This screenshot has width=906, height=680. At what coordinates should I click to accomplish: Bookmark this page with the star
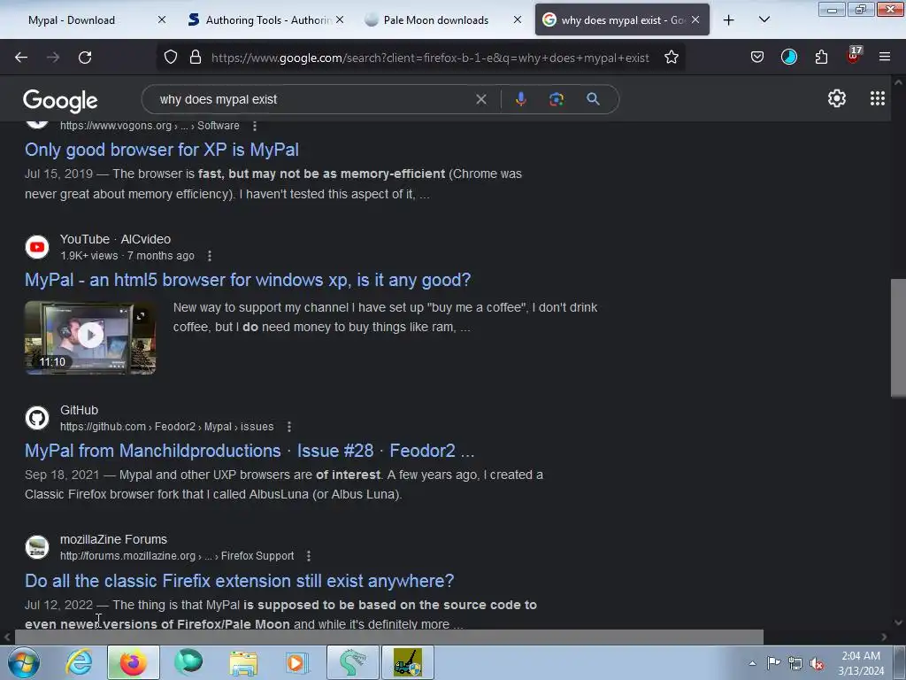671,58
